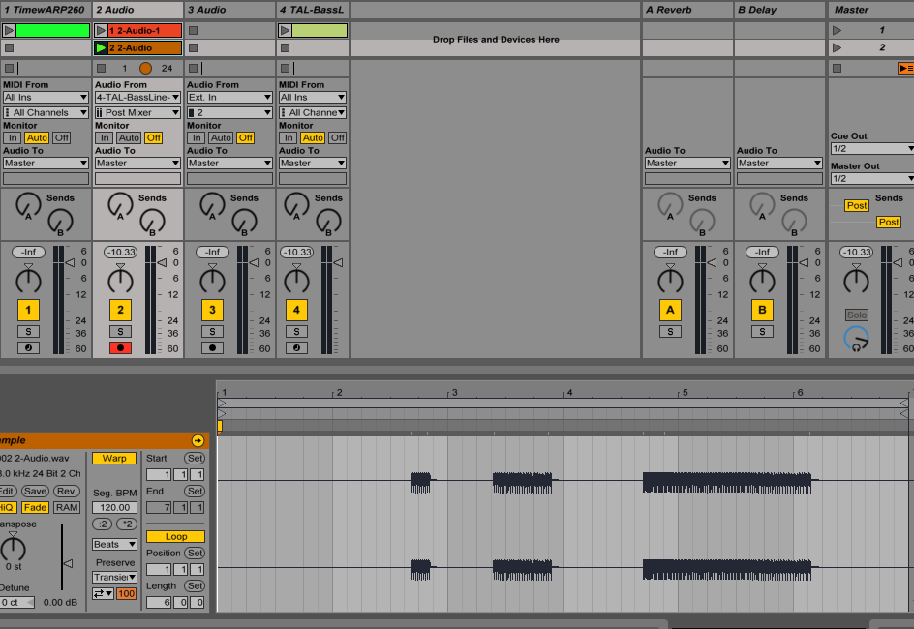Image resolution: width=914 pixels, height=629 pixels.
Task: Select 2 Audio track header
Action: point(137,10)
